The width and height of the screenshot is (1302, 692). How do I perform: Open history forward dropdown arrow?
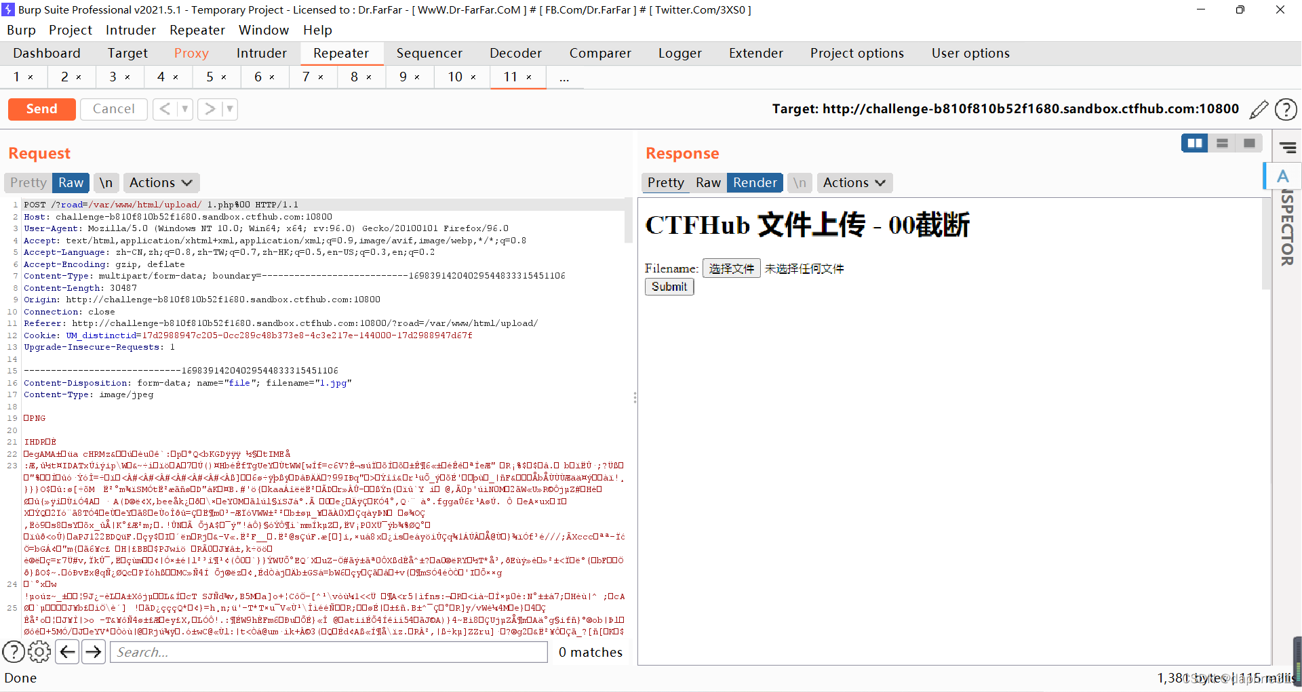pos(230,109)
